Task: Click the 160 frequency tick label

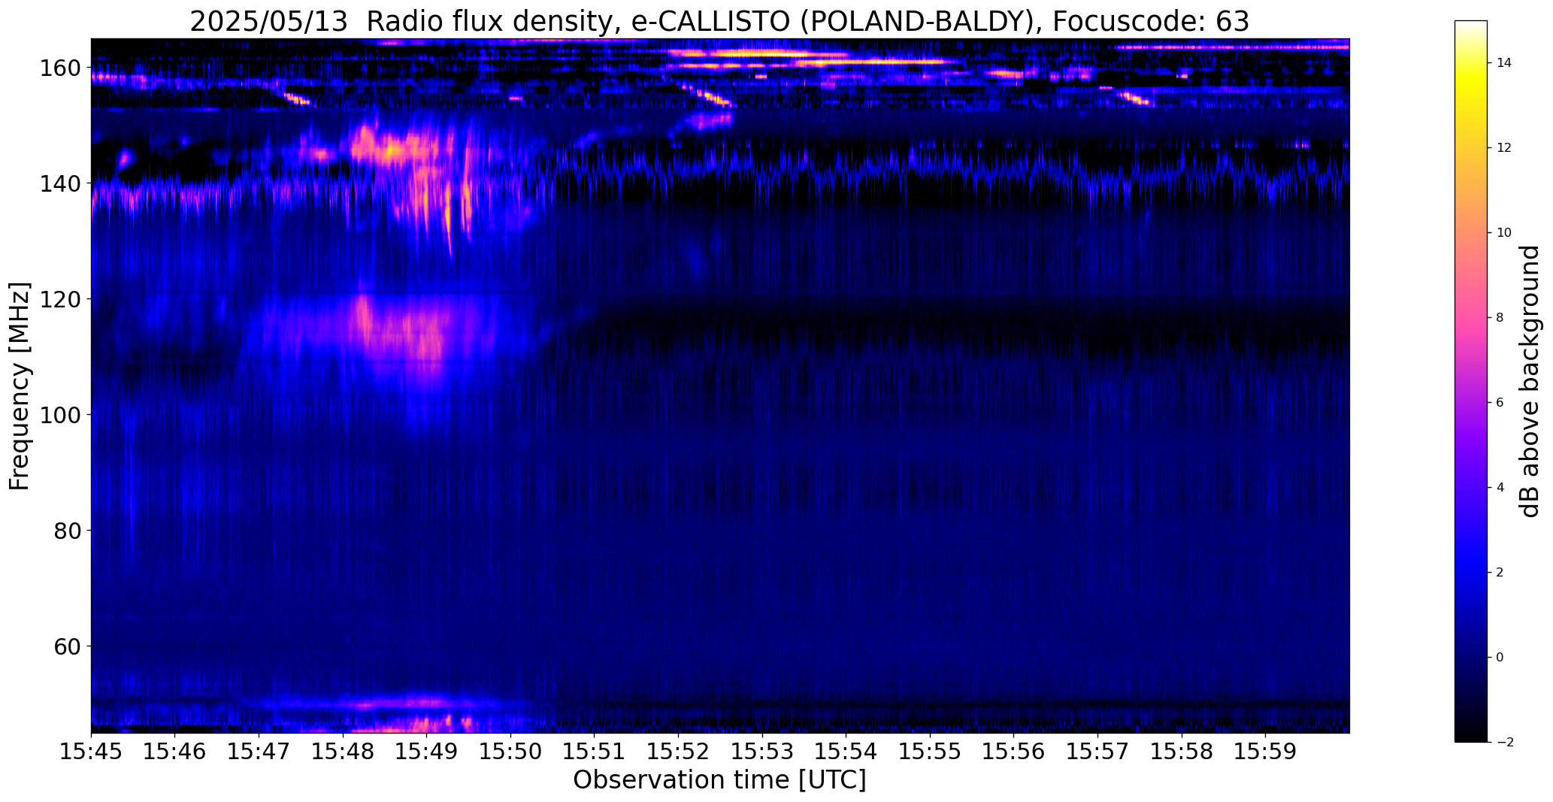Action: 59,68
